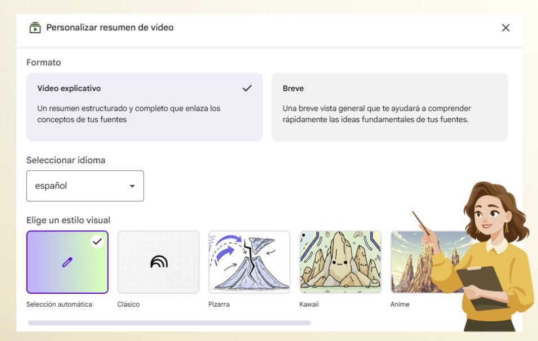Select the Vídeo explicativo format card
The height and width of the screenshot is (341, 538).
144,107
